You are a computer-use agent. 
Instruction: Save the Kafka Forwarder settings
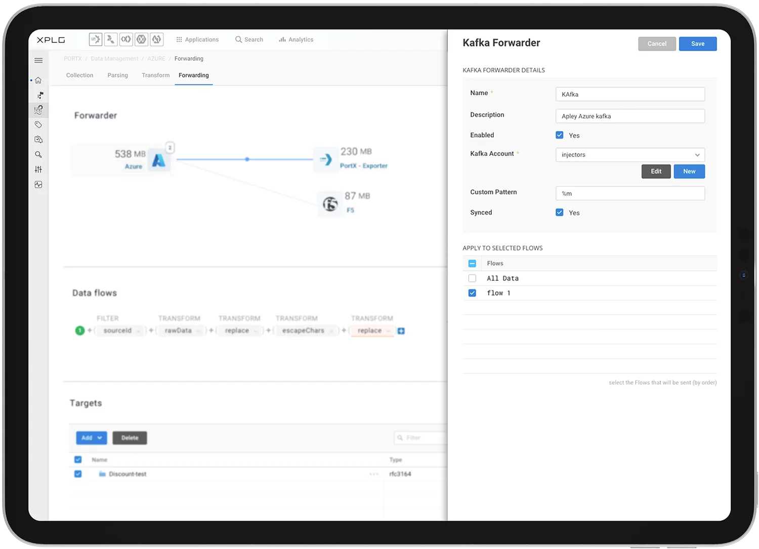[698, 44]
